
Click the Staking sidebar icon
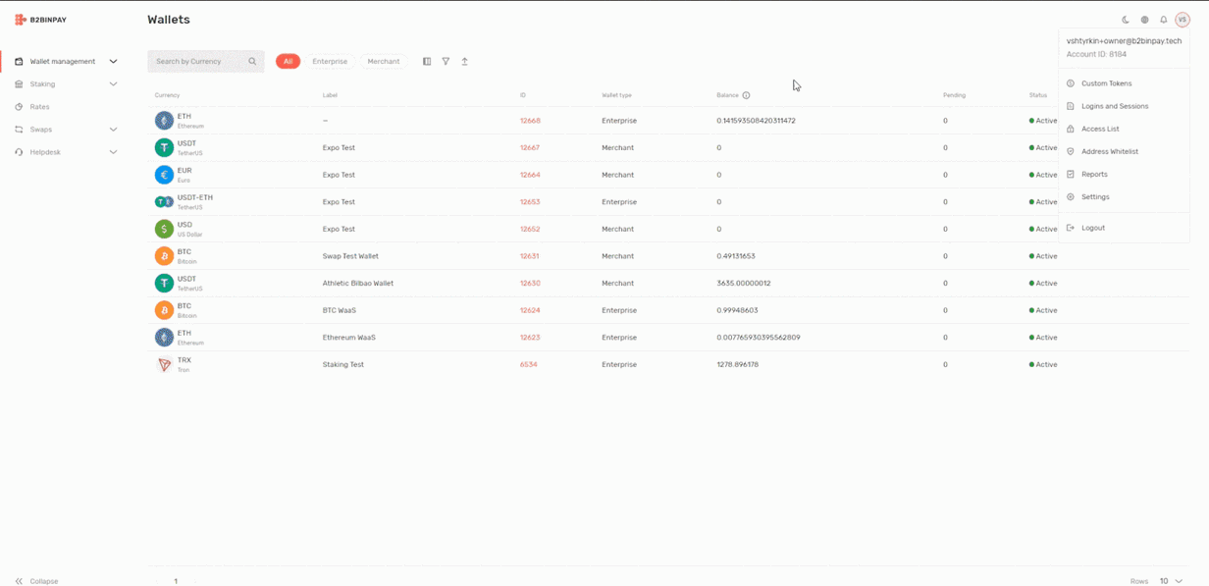(19, 83)
